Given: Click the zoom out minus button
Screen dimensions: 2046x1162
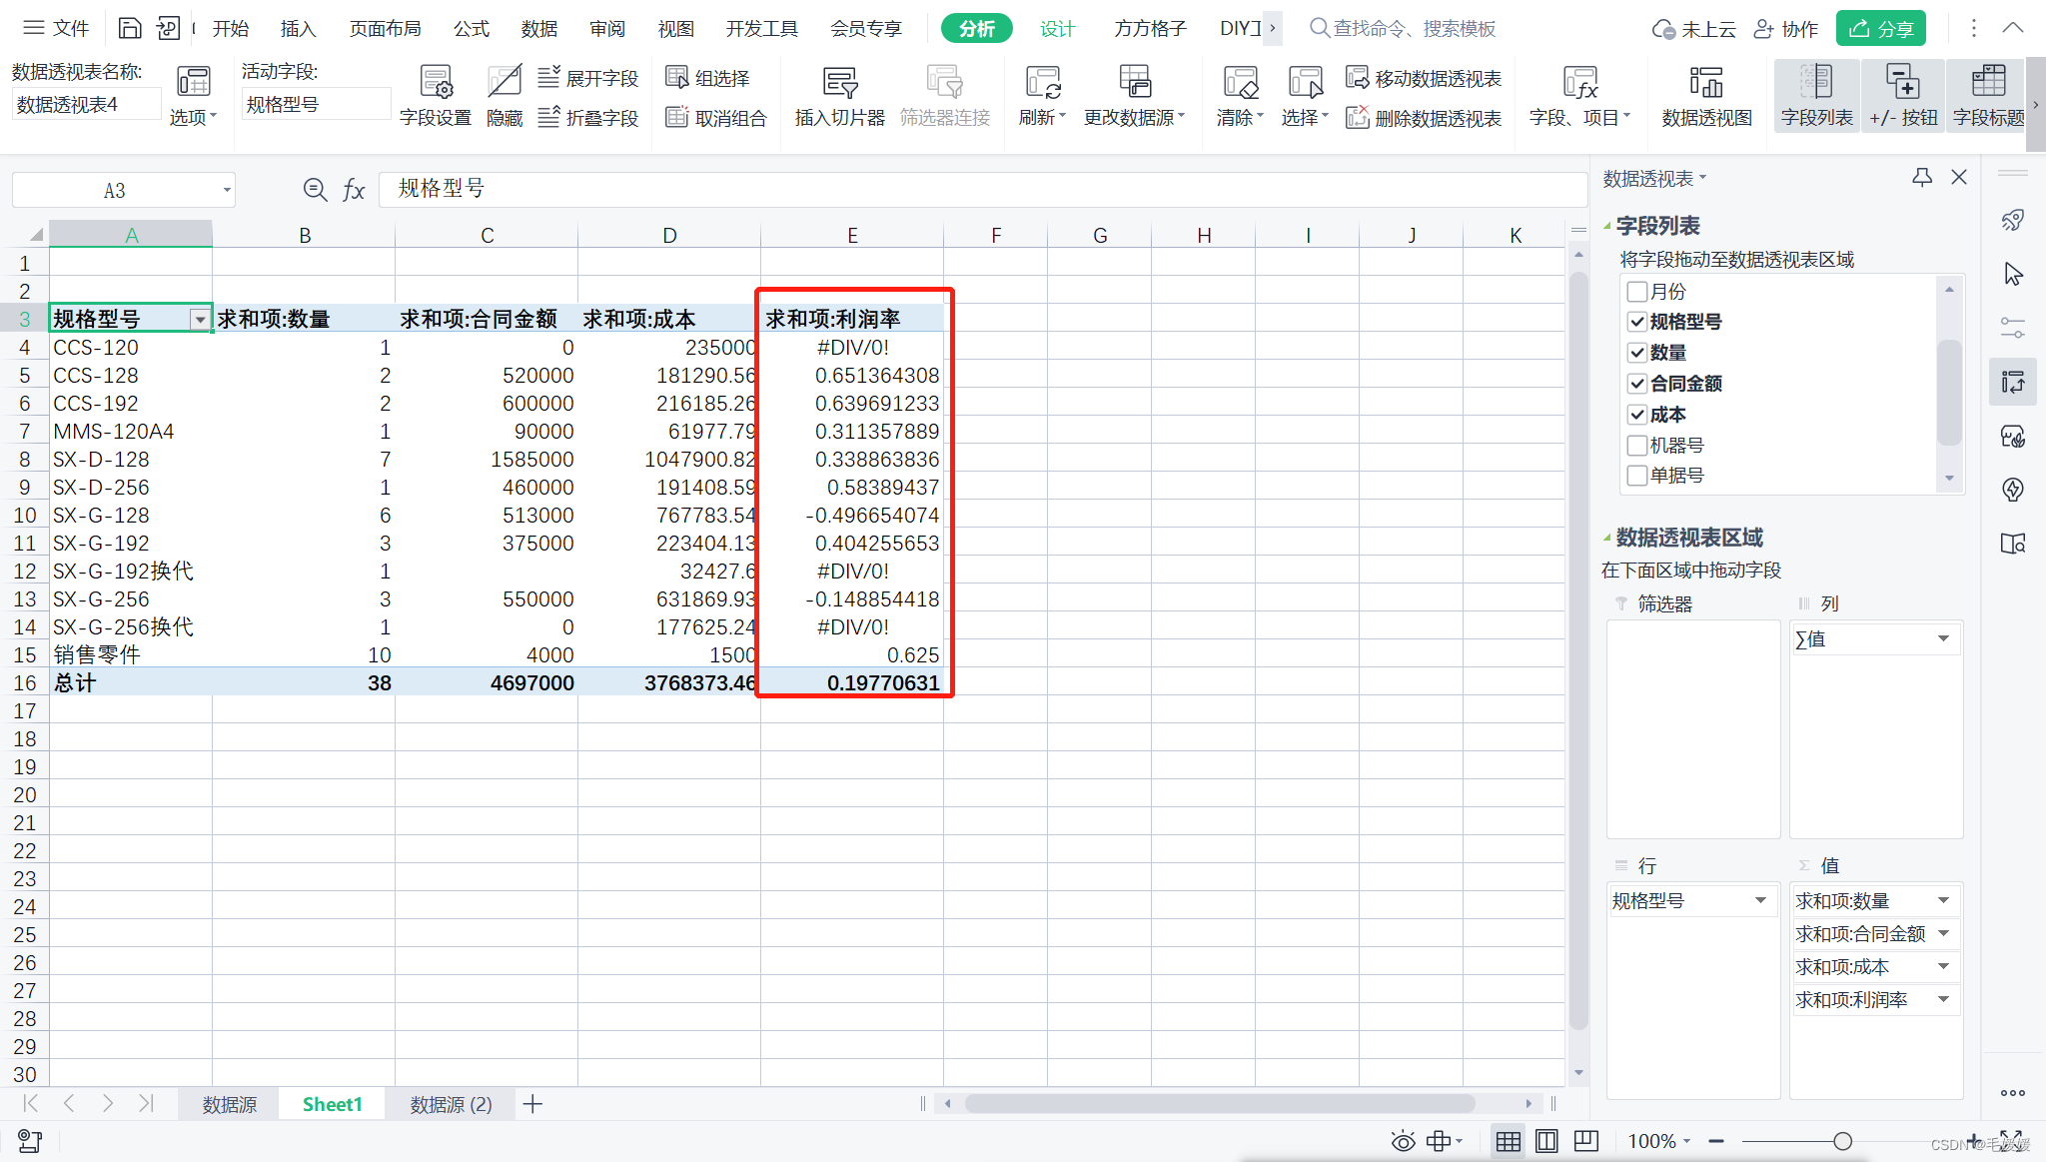Looking at the screenshot, I should 1716,1141.
